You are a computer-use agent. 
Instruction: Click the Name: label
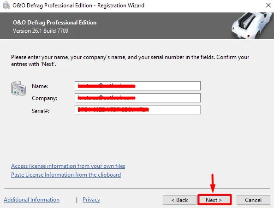(x=40, y=86)
